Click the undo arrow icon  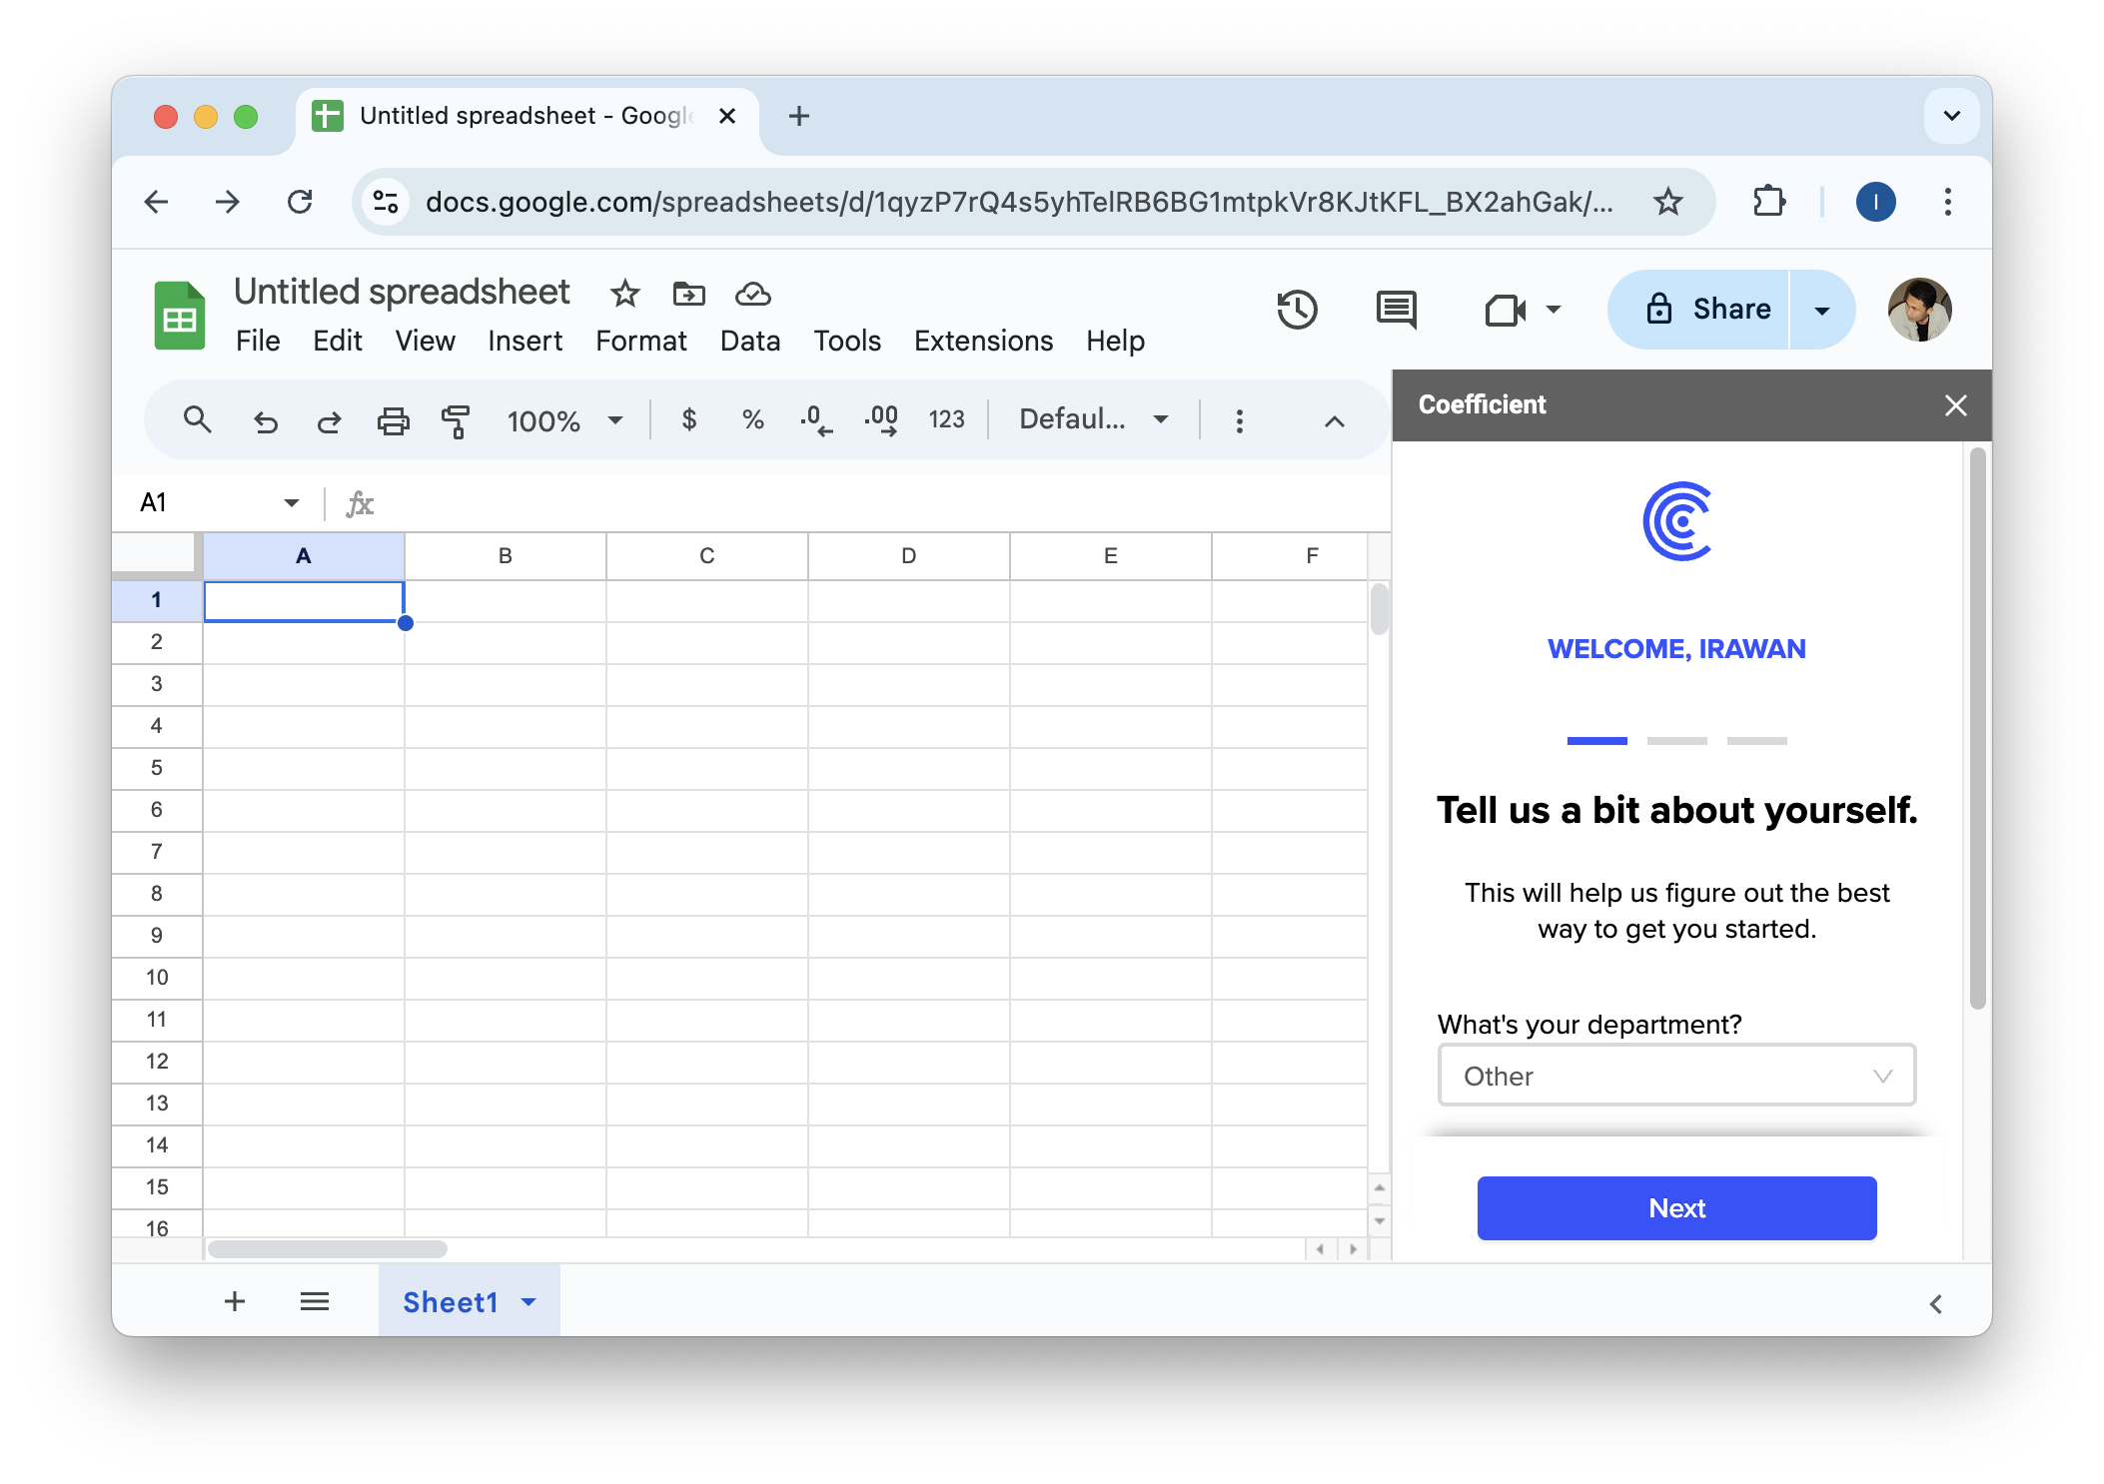(265, 420)
